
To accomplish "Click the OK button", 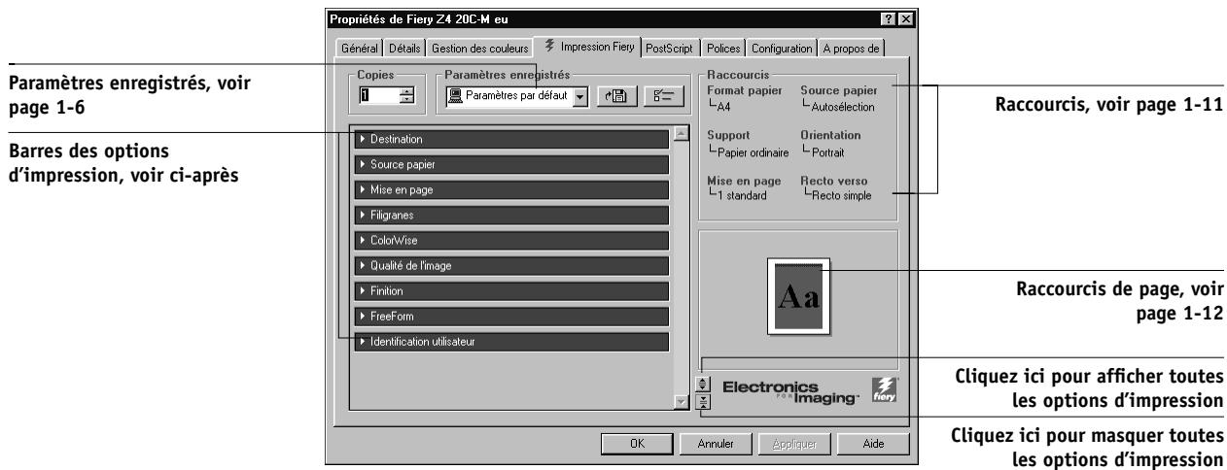I will coord(637,443).
